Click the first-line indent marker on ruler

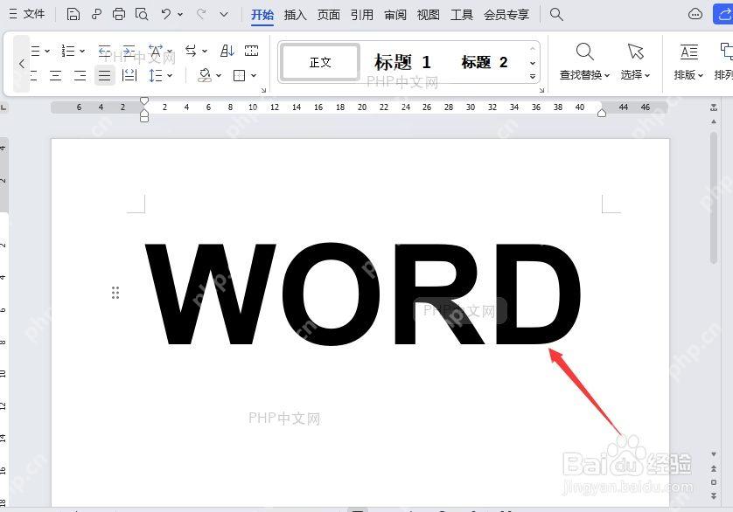[x=144, y=100]
